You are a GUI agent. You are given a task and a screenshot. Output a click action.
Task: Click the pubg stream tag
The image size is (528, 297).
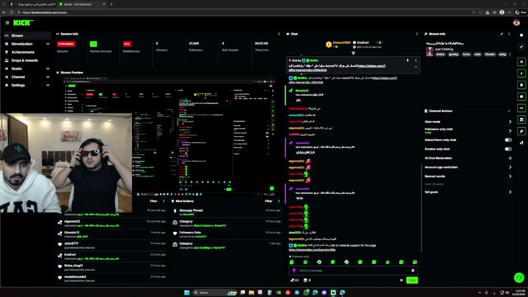[502, 54]
